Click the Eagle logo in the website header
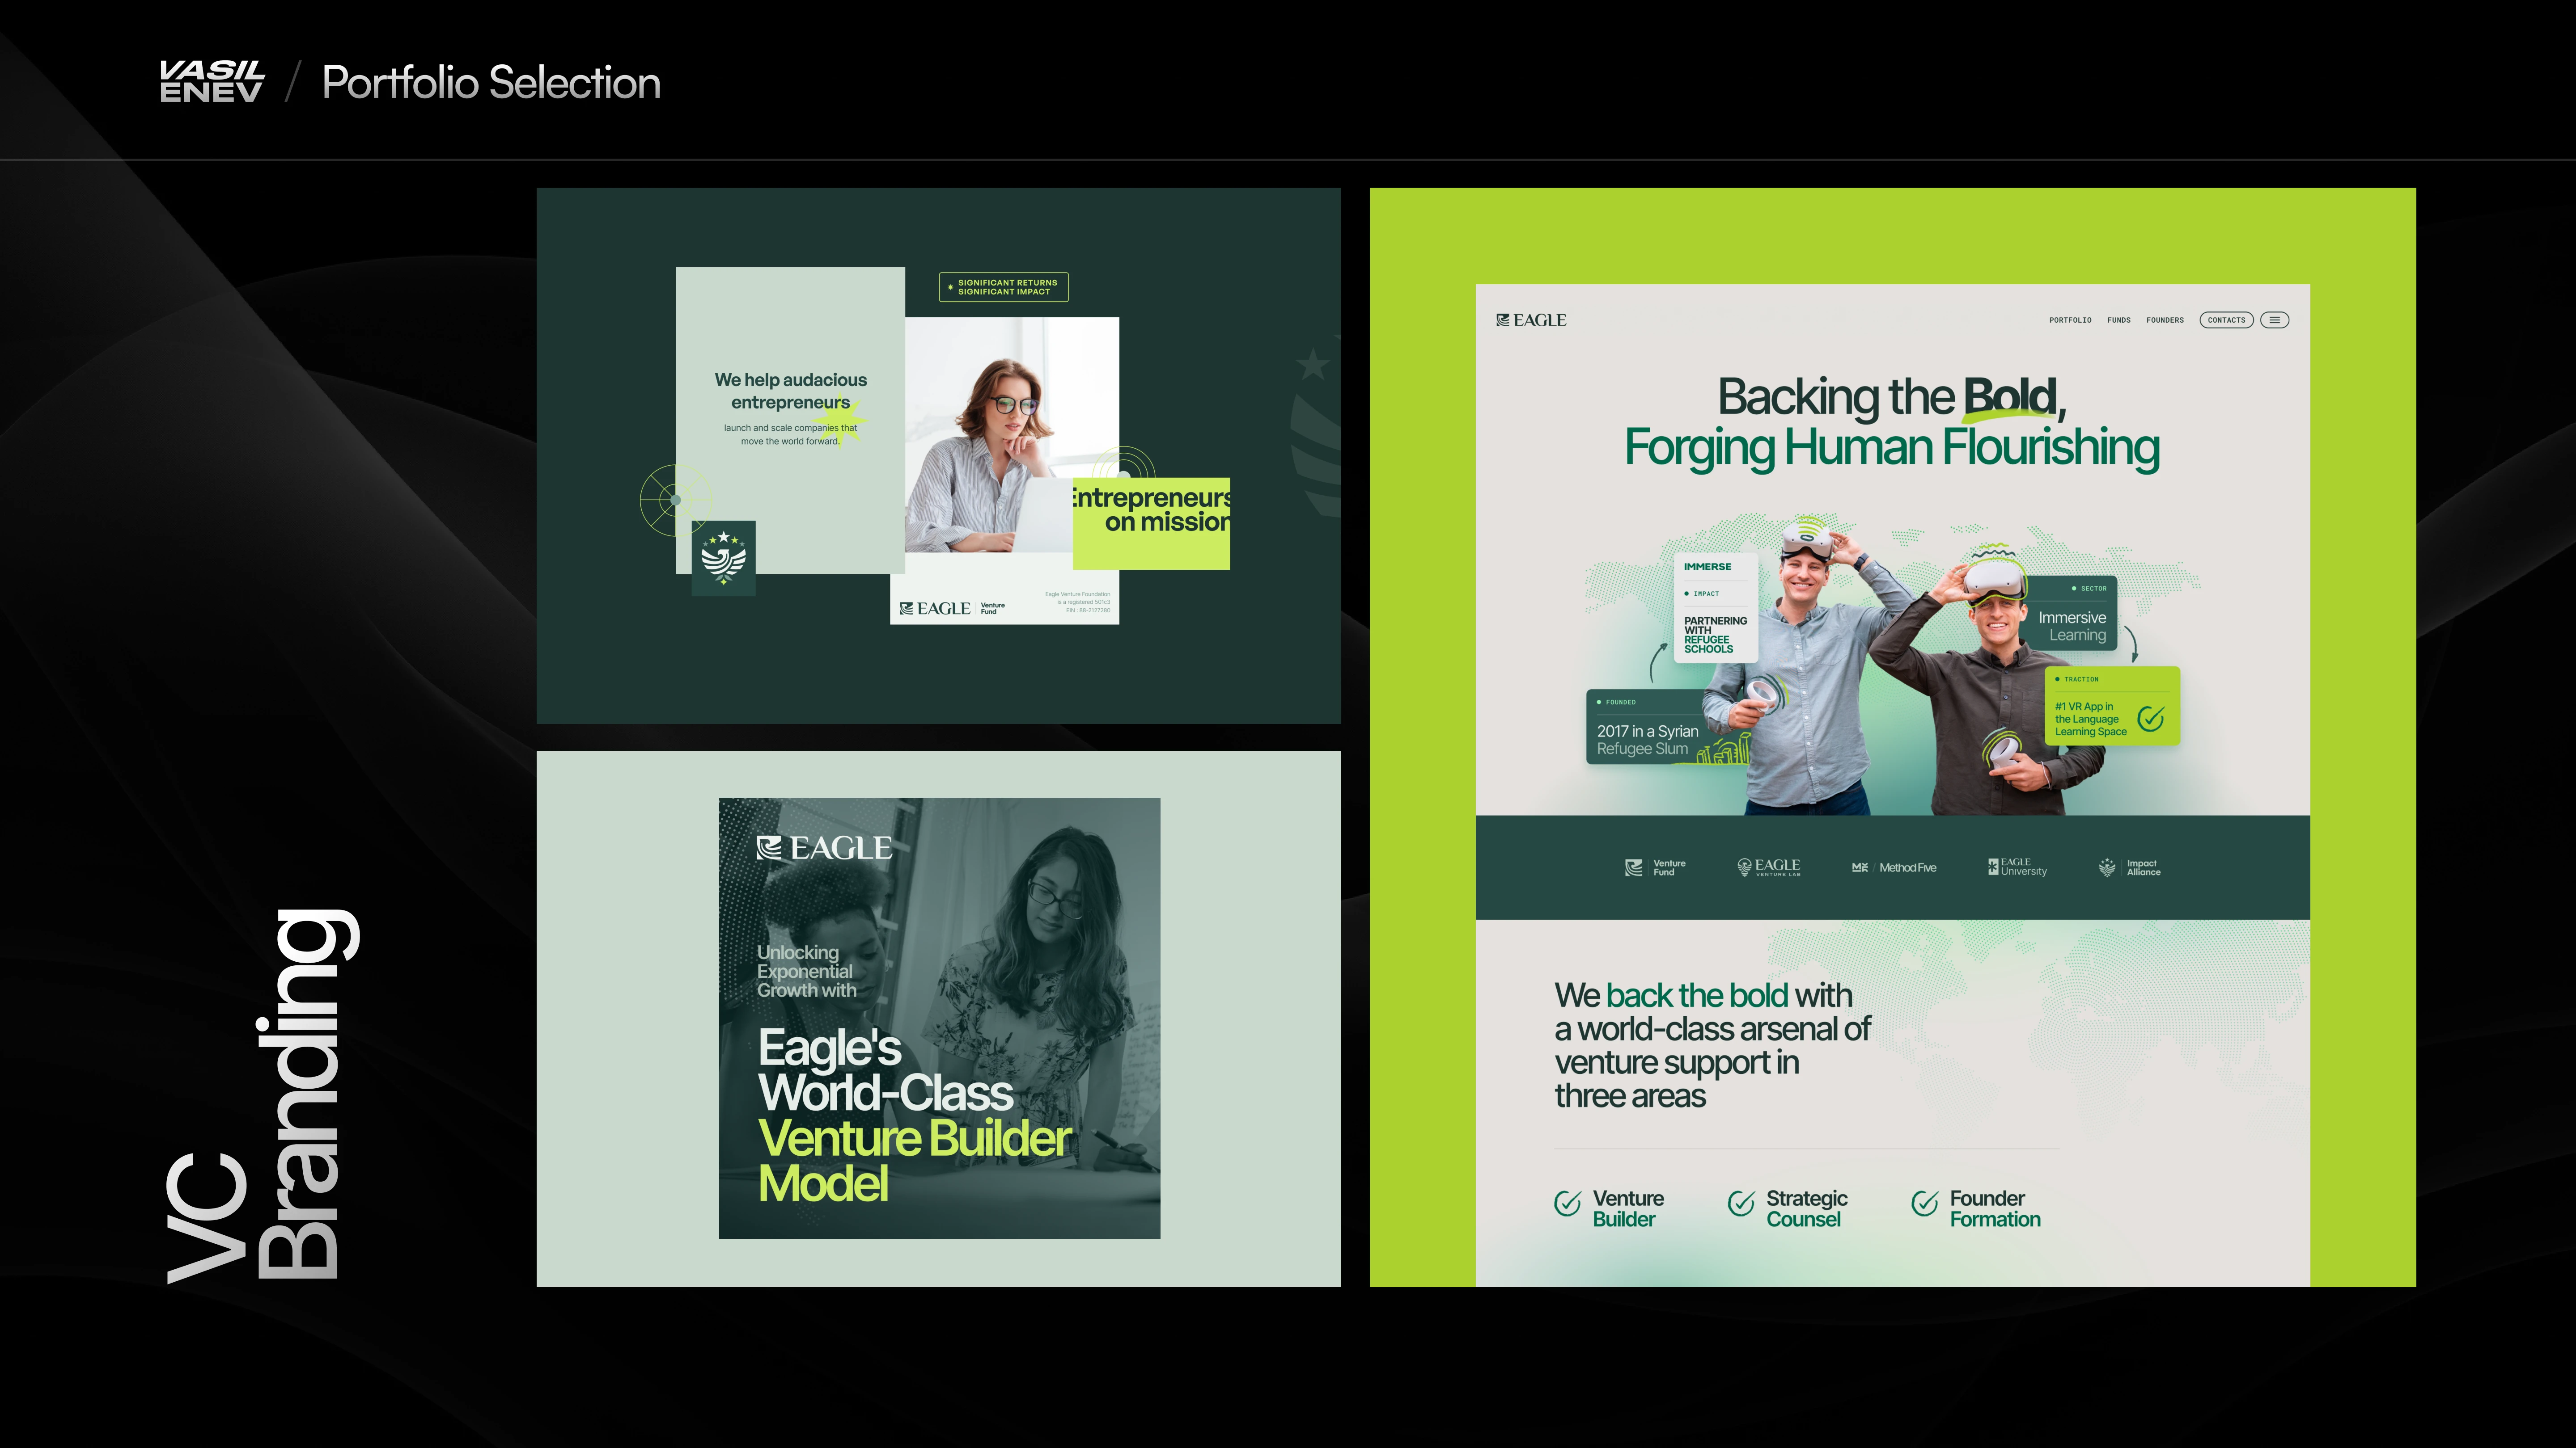The height and width of the screenshot is (1448, 2576). pyautogui.click(x=1530, y=320)
